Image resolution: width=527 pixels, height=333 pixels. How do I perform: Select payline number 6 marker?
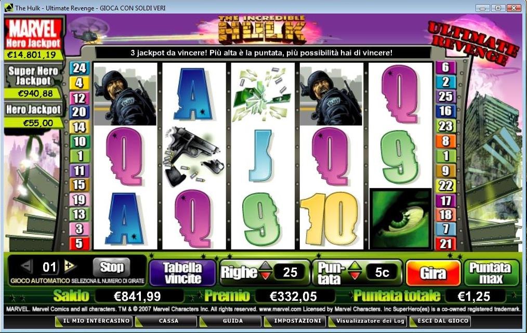point(446,68)
